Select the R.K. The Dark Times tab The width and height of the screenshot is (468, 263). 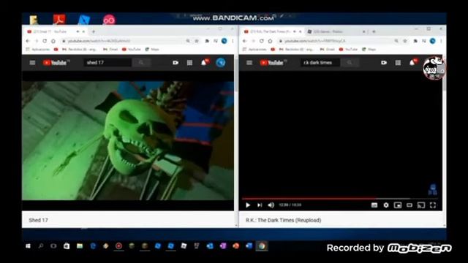click(270, 31)
